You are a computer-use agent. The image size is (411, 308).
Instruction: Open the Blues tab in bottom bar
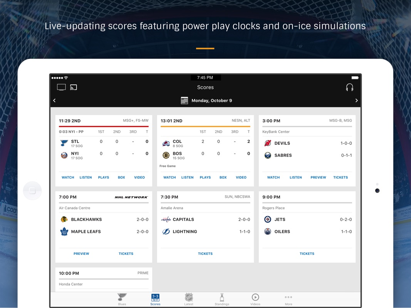pos(122,300)
